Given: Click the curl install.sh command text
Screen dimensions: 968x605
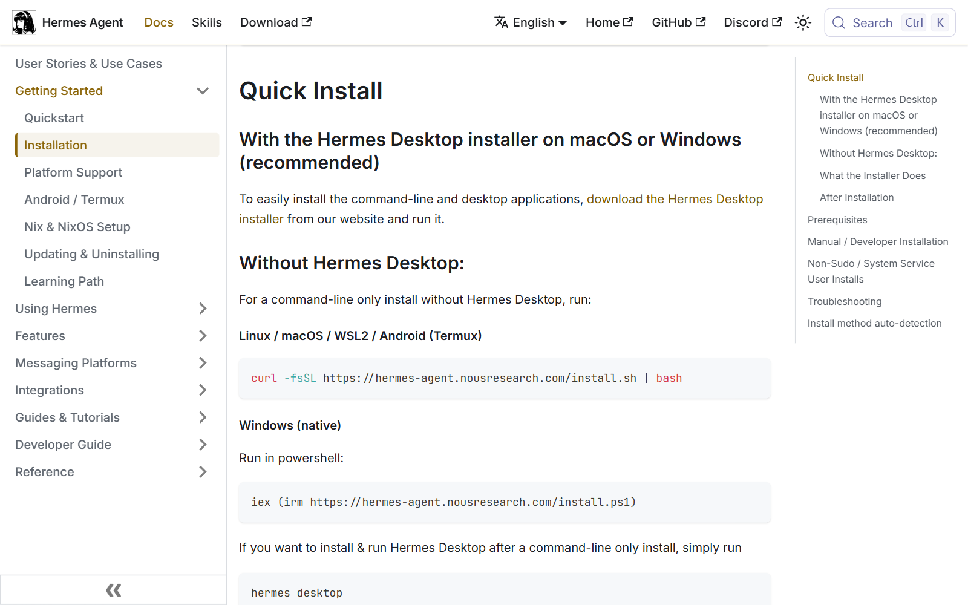Looking at the screenshot, I should pos(466,378).
